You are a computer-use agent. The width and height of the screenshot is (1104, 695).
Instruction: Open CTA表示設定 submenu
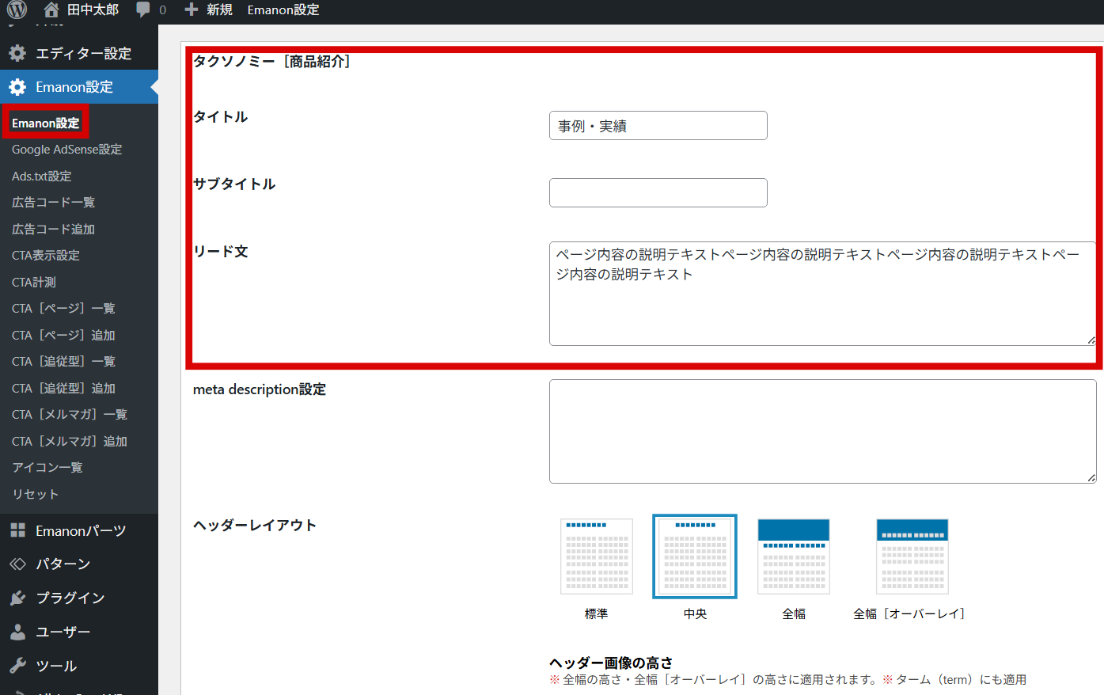pos(46,256)
